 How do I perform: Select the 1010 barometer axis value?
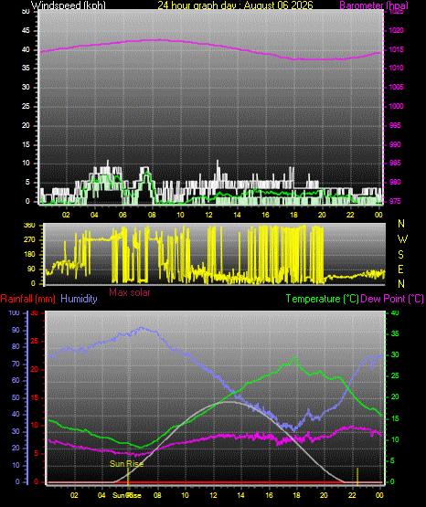396,68
